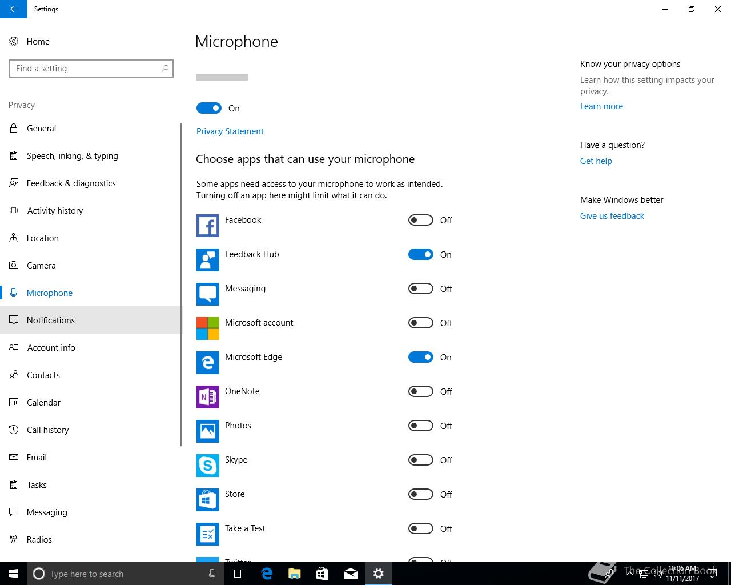Click the Home gear icon in sidebar
The width and height of the screenshot is (731, 585).
[14, 41]
